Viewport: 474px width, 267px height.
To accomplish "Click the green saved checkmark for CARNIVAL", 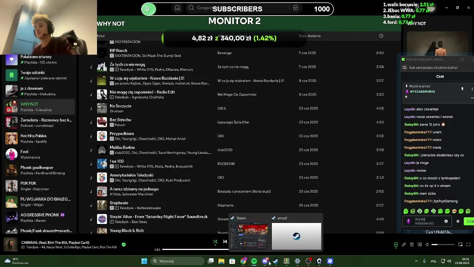I will [x=124, y=244].
